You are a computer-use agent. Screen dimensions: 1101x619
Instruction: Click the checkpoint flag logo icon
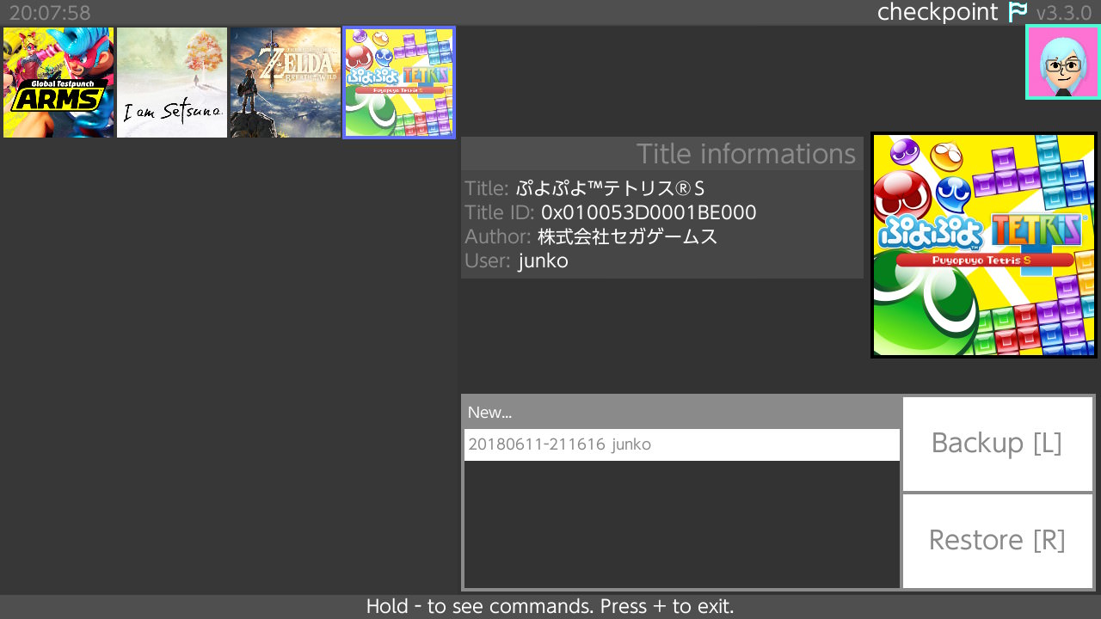tap(1018, 12)
